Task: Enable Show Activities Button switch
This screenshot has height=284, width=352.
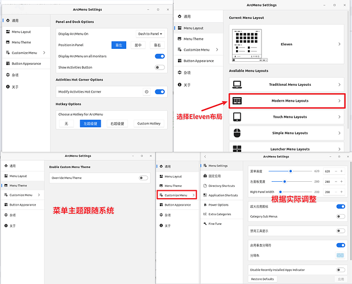Action: click(x=160, y=67)
